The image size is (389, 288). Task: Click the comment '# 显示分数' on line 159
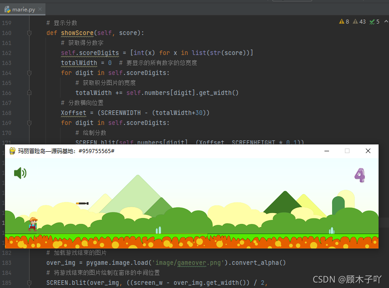pos(62,23)
